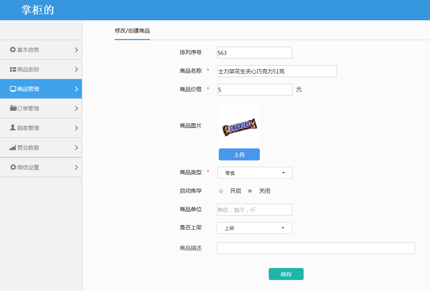Expand the 基本信息 chevron arrow
This screenshot has height=291, width=430.
76,50
